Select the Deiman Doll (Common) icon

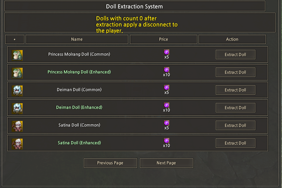click(17, 90)
